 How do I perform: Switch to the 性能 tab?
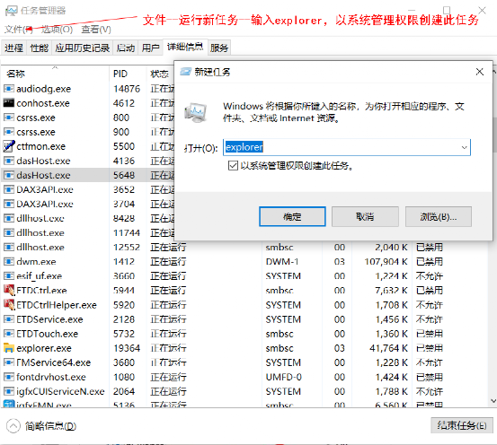(39, 48)
